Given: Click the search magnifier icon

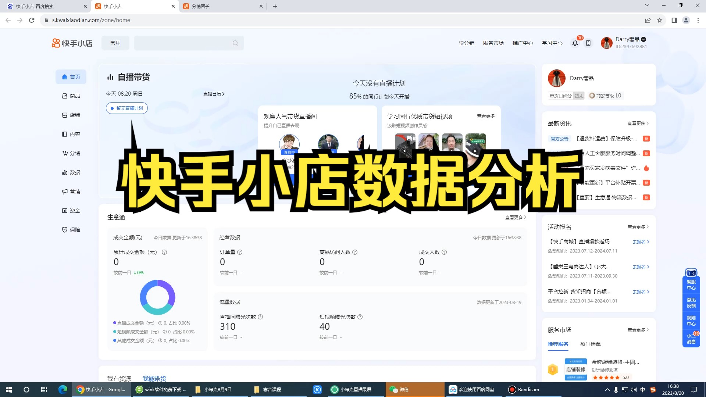Looking at the screenshot, I should pos(235,43).
